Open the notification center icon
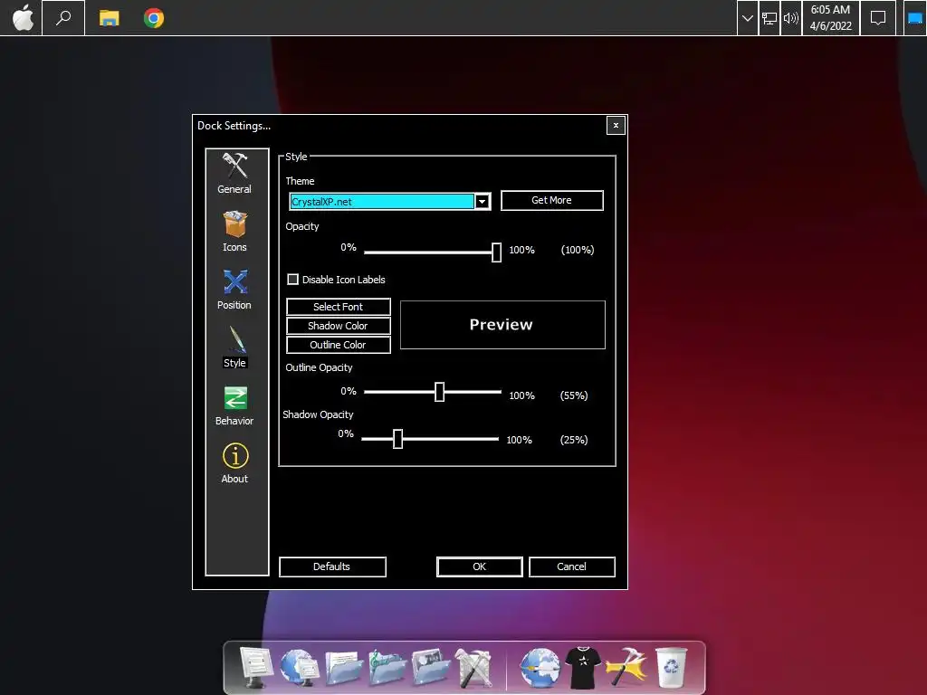927x695 pixels. tap(878, 18)
